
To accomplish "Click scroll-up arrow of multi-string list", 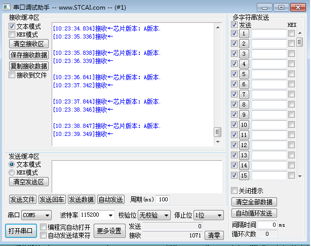I will coord(300,33).
